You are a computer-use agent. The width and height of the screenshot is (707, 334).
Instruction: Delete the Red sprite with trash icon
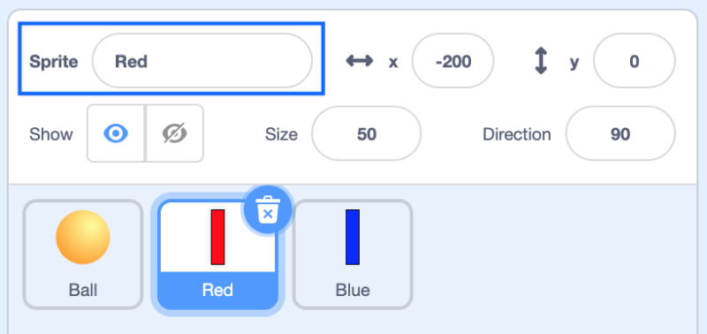(269, 210)
